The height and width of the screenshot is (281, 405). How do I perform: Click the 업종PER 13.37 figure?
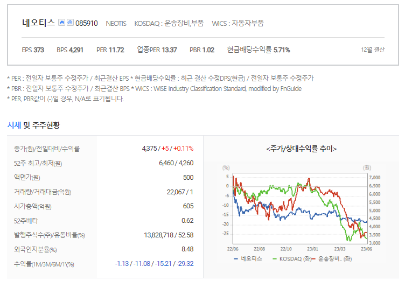157,50
